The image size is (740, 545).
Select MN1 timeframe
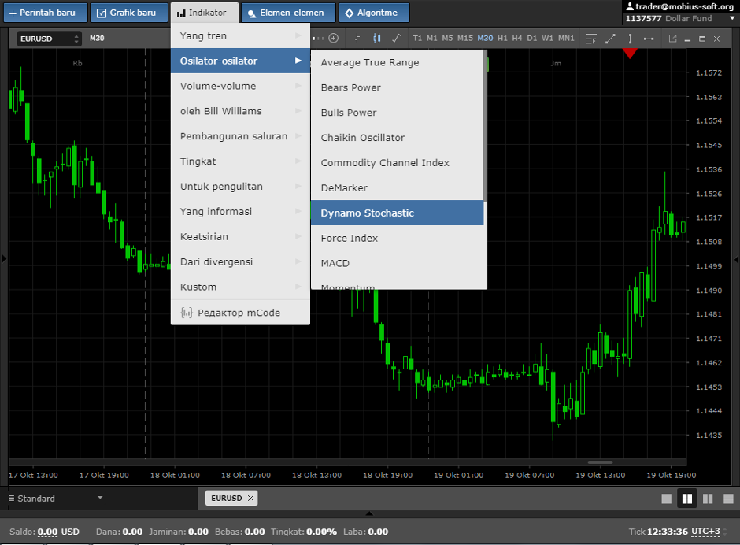pyautogui.click(x=566, y=39)
